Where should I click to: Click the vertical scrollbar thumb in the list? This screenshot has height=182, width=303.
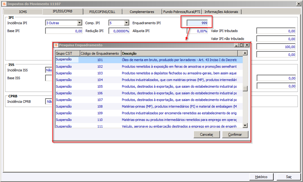pyautogui.click(x=245, y=88)
